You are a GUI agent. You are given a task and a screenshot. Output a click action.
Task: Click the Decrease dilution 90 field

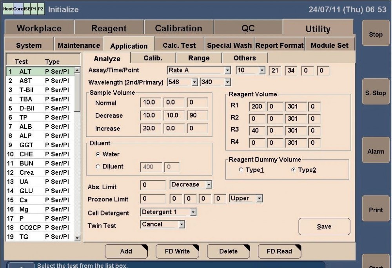pos(197,116)
